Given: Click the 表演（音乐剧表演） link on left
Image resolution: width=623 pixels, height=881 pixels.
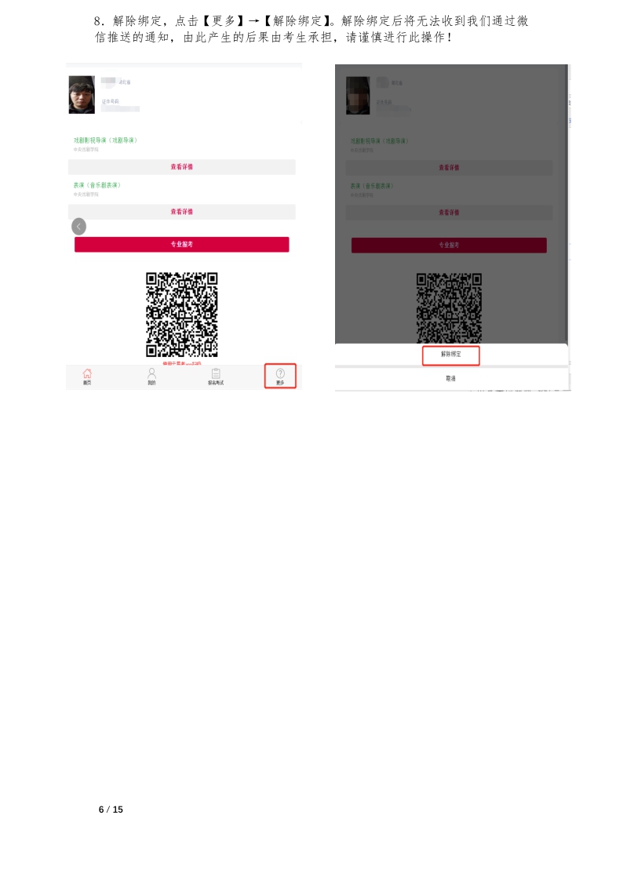Looking at the screenshot, I should 97,185.
